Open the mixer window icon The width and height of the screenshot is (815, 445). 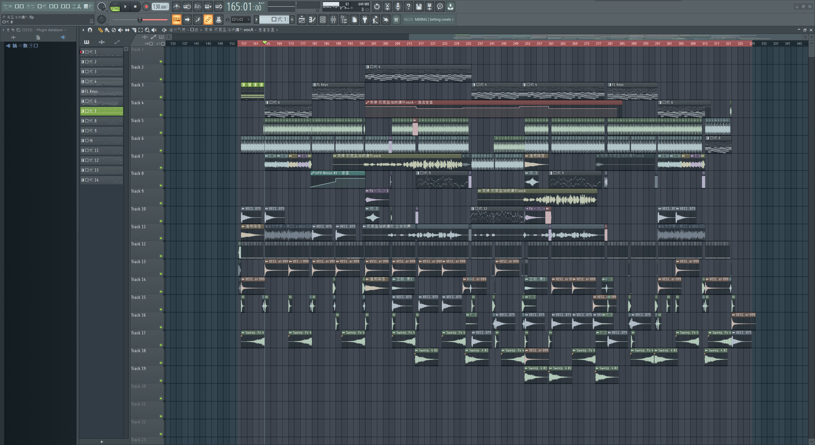333,20
